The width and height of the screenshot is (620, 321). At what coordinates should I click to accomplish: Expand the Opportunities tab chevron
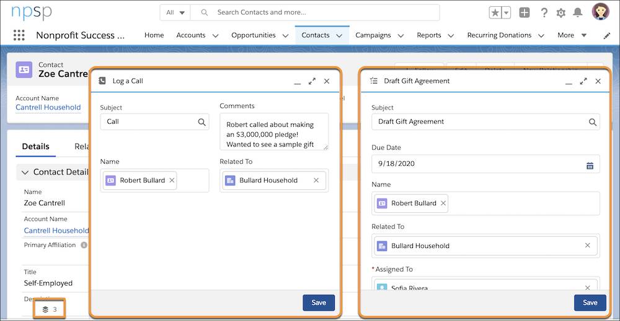(285, 35)
